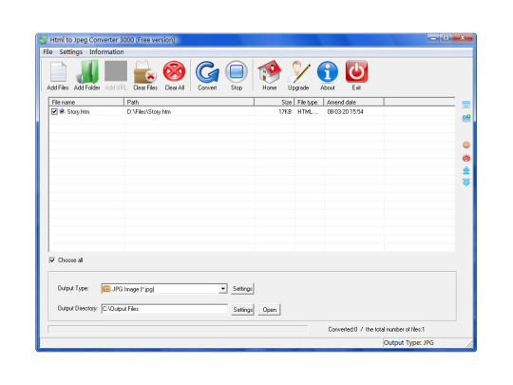Click the add-folder icon in right sidebar
Viewport: 513px width, 385px height.
(x=466, y=118)
